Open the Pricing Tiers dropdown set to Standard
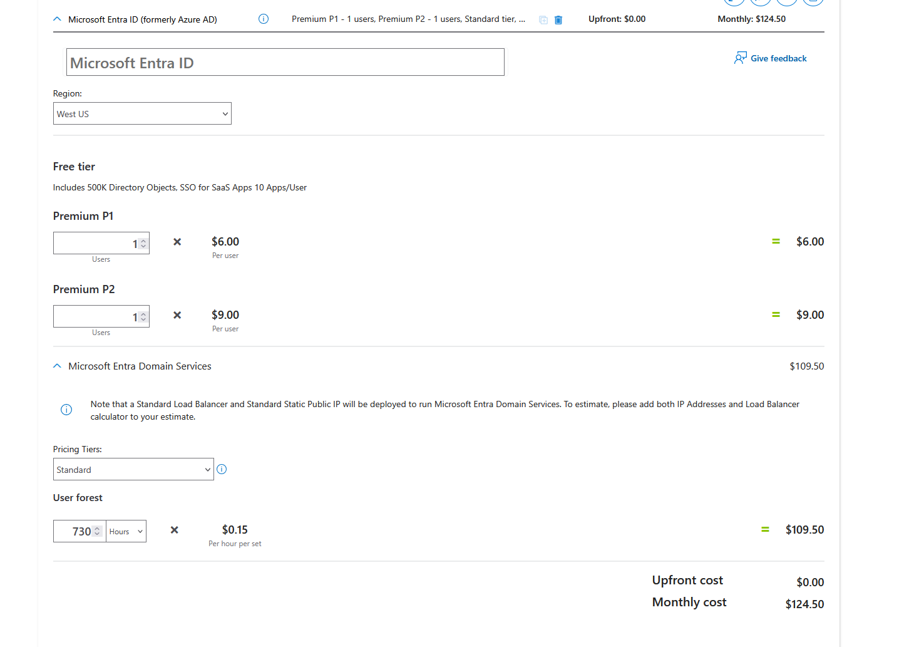The image size is (924, 647). point(133,469)
